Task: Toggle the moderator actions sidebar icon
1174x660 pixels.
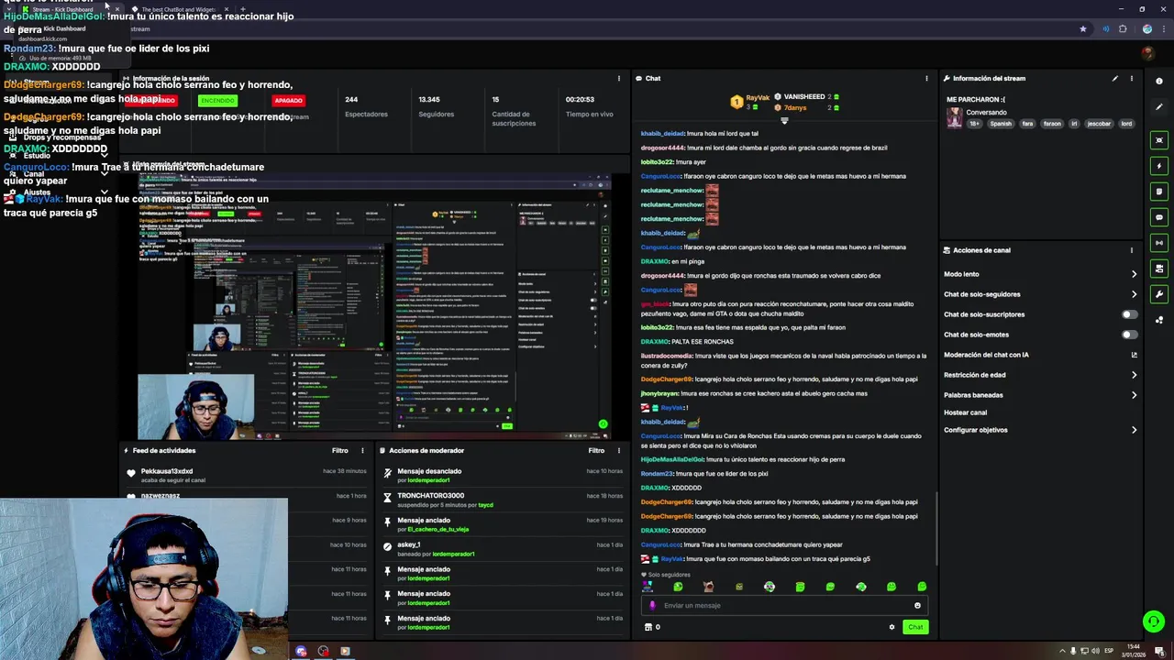Action: tap(1159, 192)
